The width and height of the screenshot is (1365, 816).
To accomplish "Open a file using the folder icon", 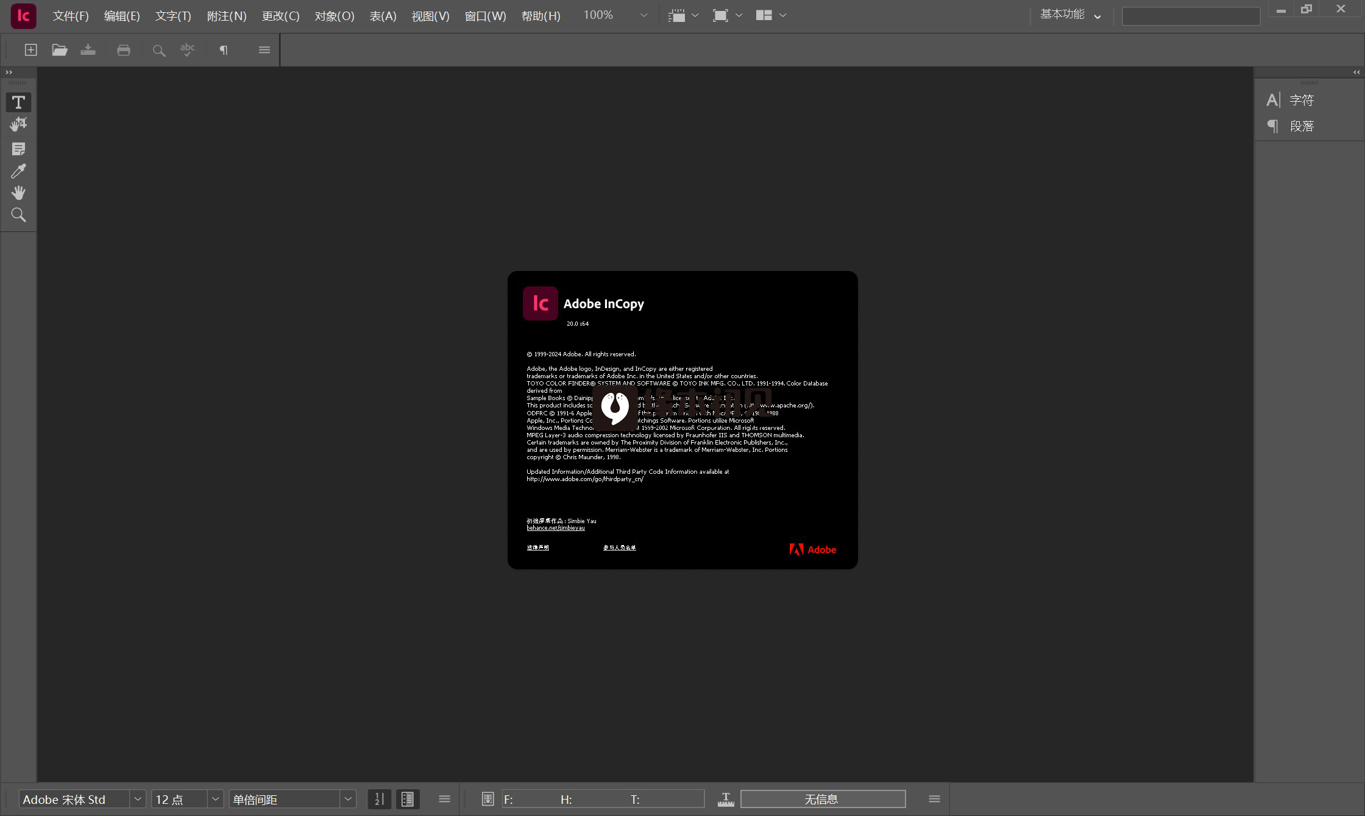I will pyautogui.click(x=60, y=50).
